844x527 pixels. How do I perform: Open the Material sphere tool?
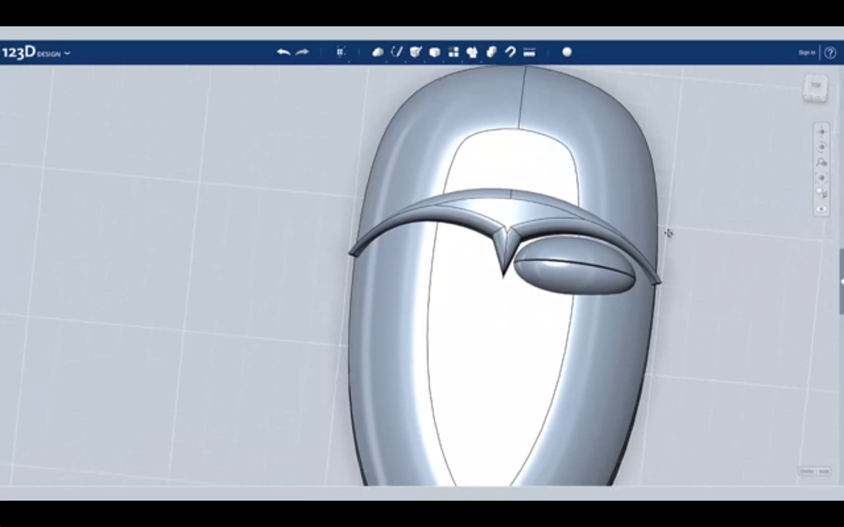tap(567, 52)
